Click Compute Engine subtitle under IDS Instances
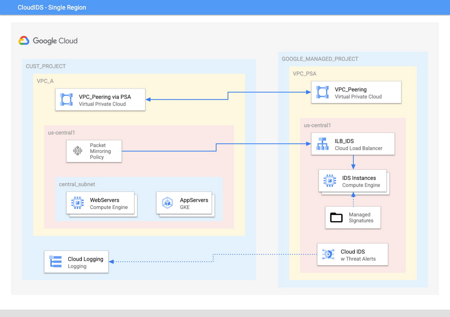450x317 pixels. click(x=361, y=185)
